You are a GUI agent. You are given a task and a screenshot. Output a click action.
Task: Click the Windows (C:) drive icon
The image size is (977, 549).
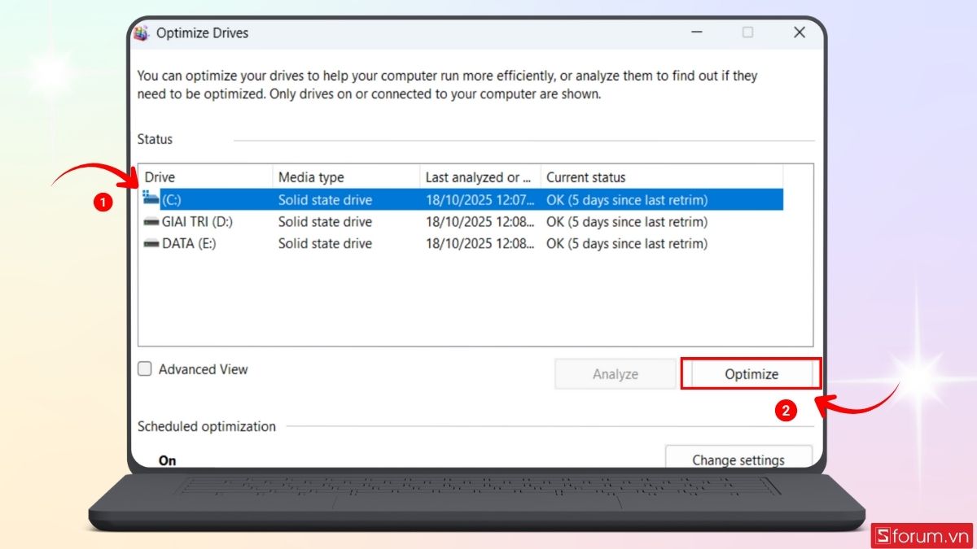[x=151, y=198]
